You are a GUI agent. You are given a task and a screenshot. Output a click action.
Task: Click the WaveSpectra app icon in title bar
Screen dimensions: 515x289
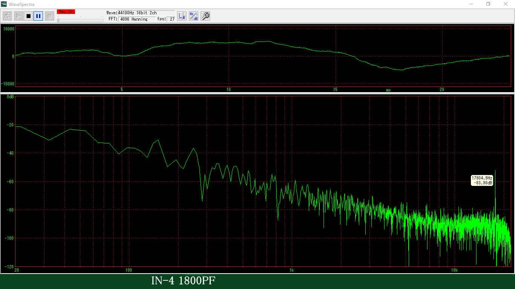pyautogui.click(x=4, y=4)
